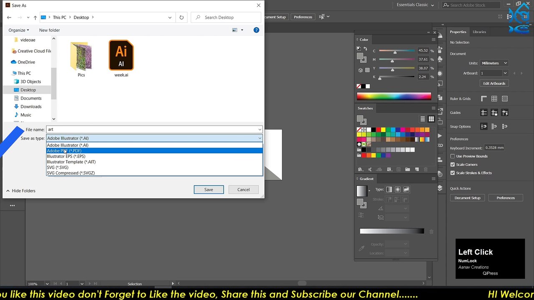Open Document Setup in Quick Actions

pyautogui.click(x=467, y=198)
